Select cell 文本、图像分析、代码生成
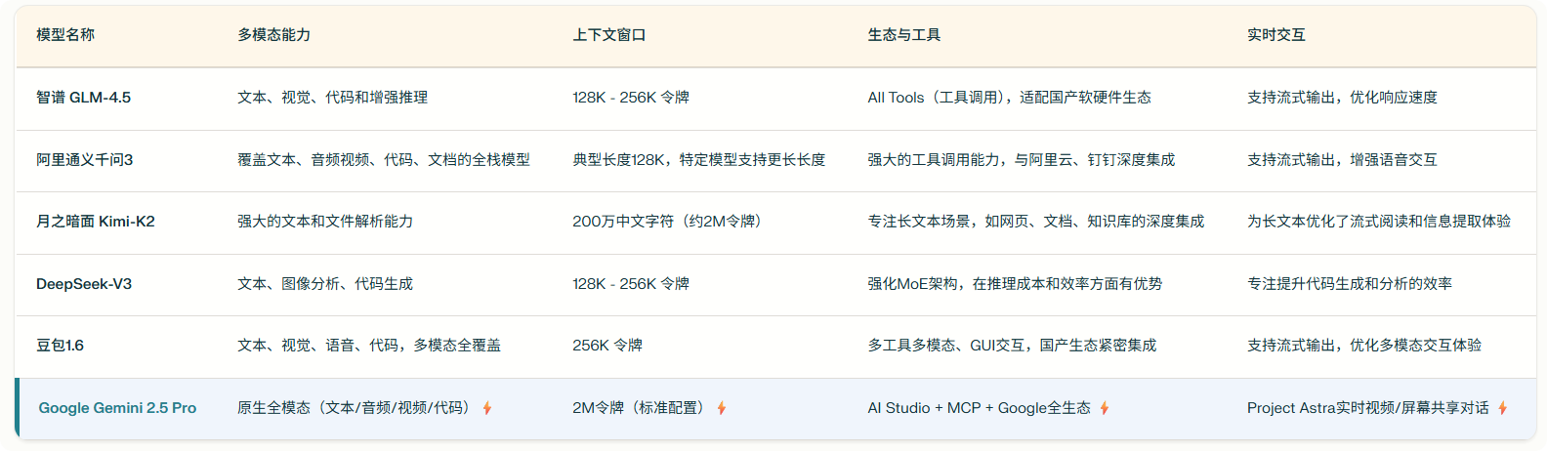Screen dimensions: 1547x451 (x=325, y=284)
